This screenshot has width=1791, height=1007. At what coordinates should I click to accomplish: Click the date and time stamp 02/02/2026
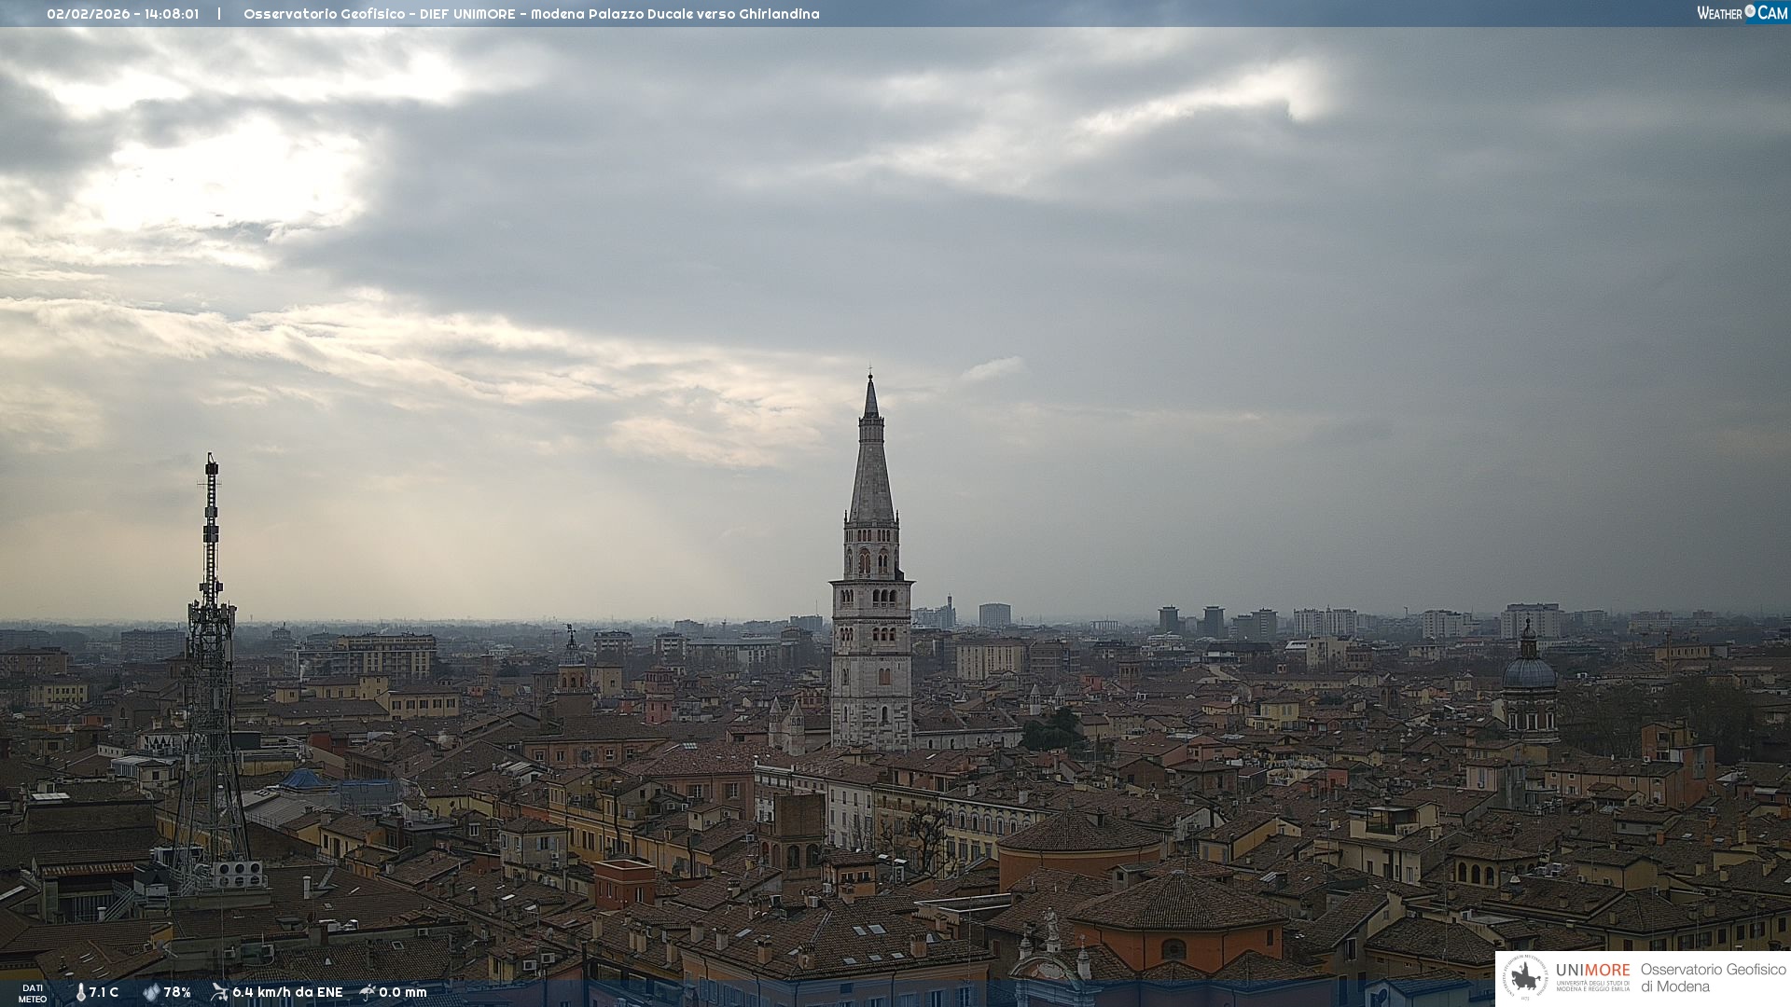(x=122, y=14)
